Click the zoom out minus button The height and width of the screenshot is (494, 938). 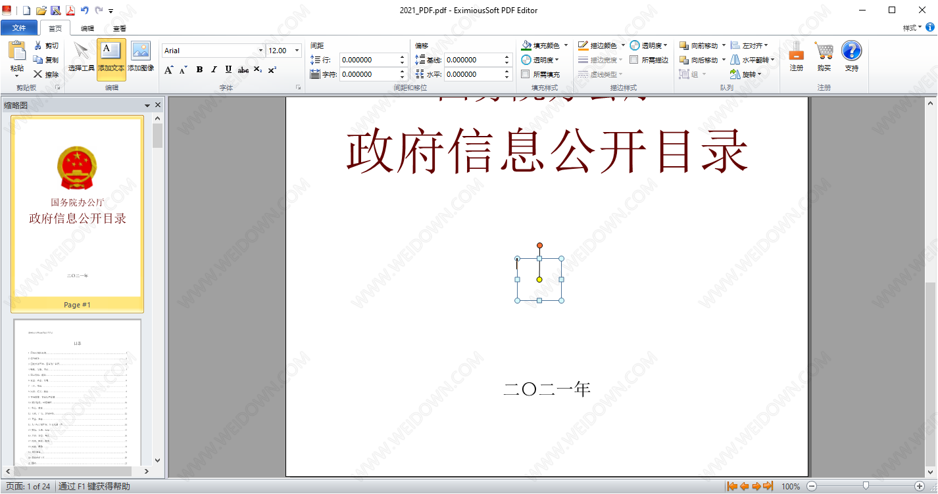coord(812,486)
